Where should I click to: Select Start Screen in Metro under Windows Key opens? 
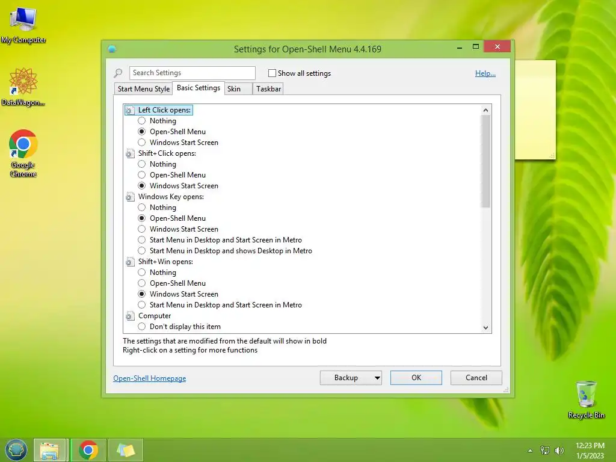click(142, 240)
